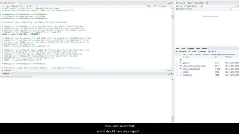Open the Viewer tab
The height and width of the screenshot is (134, 239).
pyautogui.click(x=204, y=48)
